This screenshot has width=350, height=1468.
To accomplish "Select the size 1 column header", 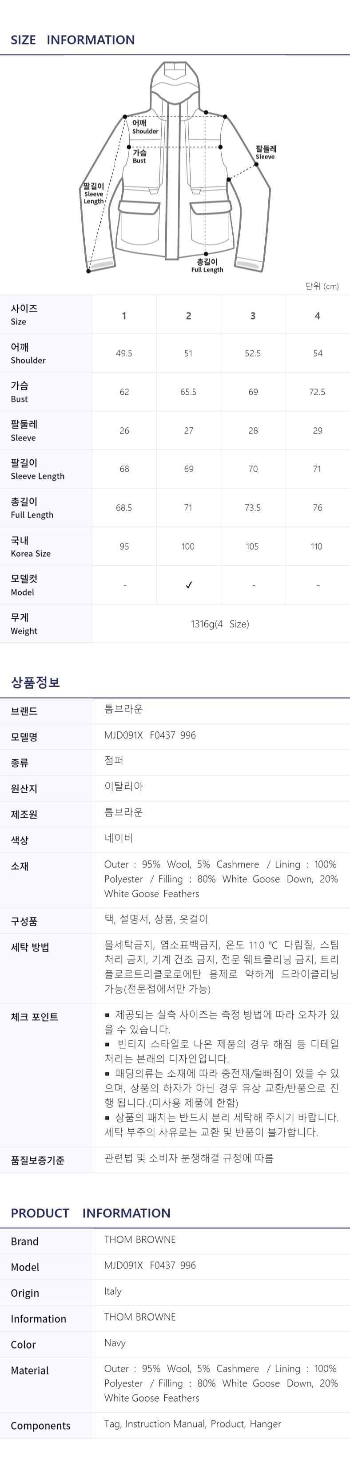I will point(124,315).
